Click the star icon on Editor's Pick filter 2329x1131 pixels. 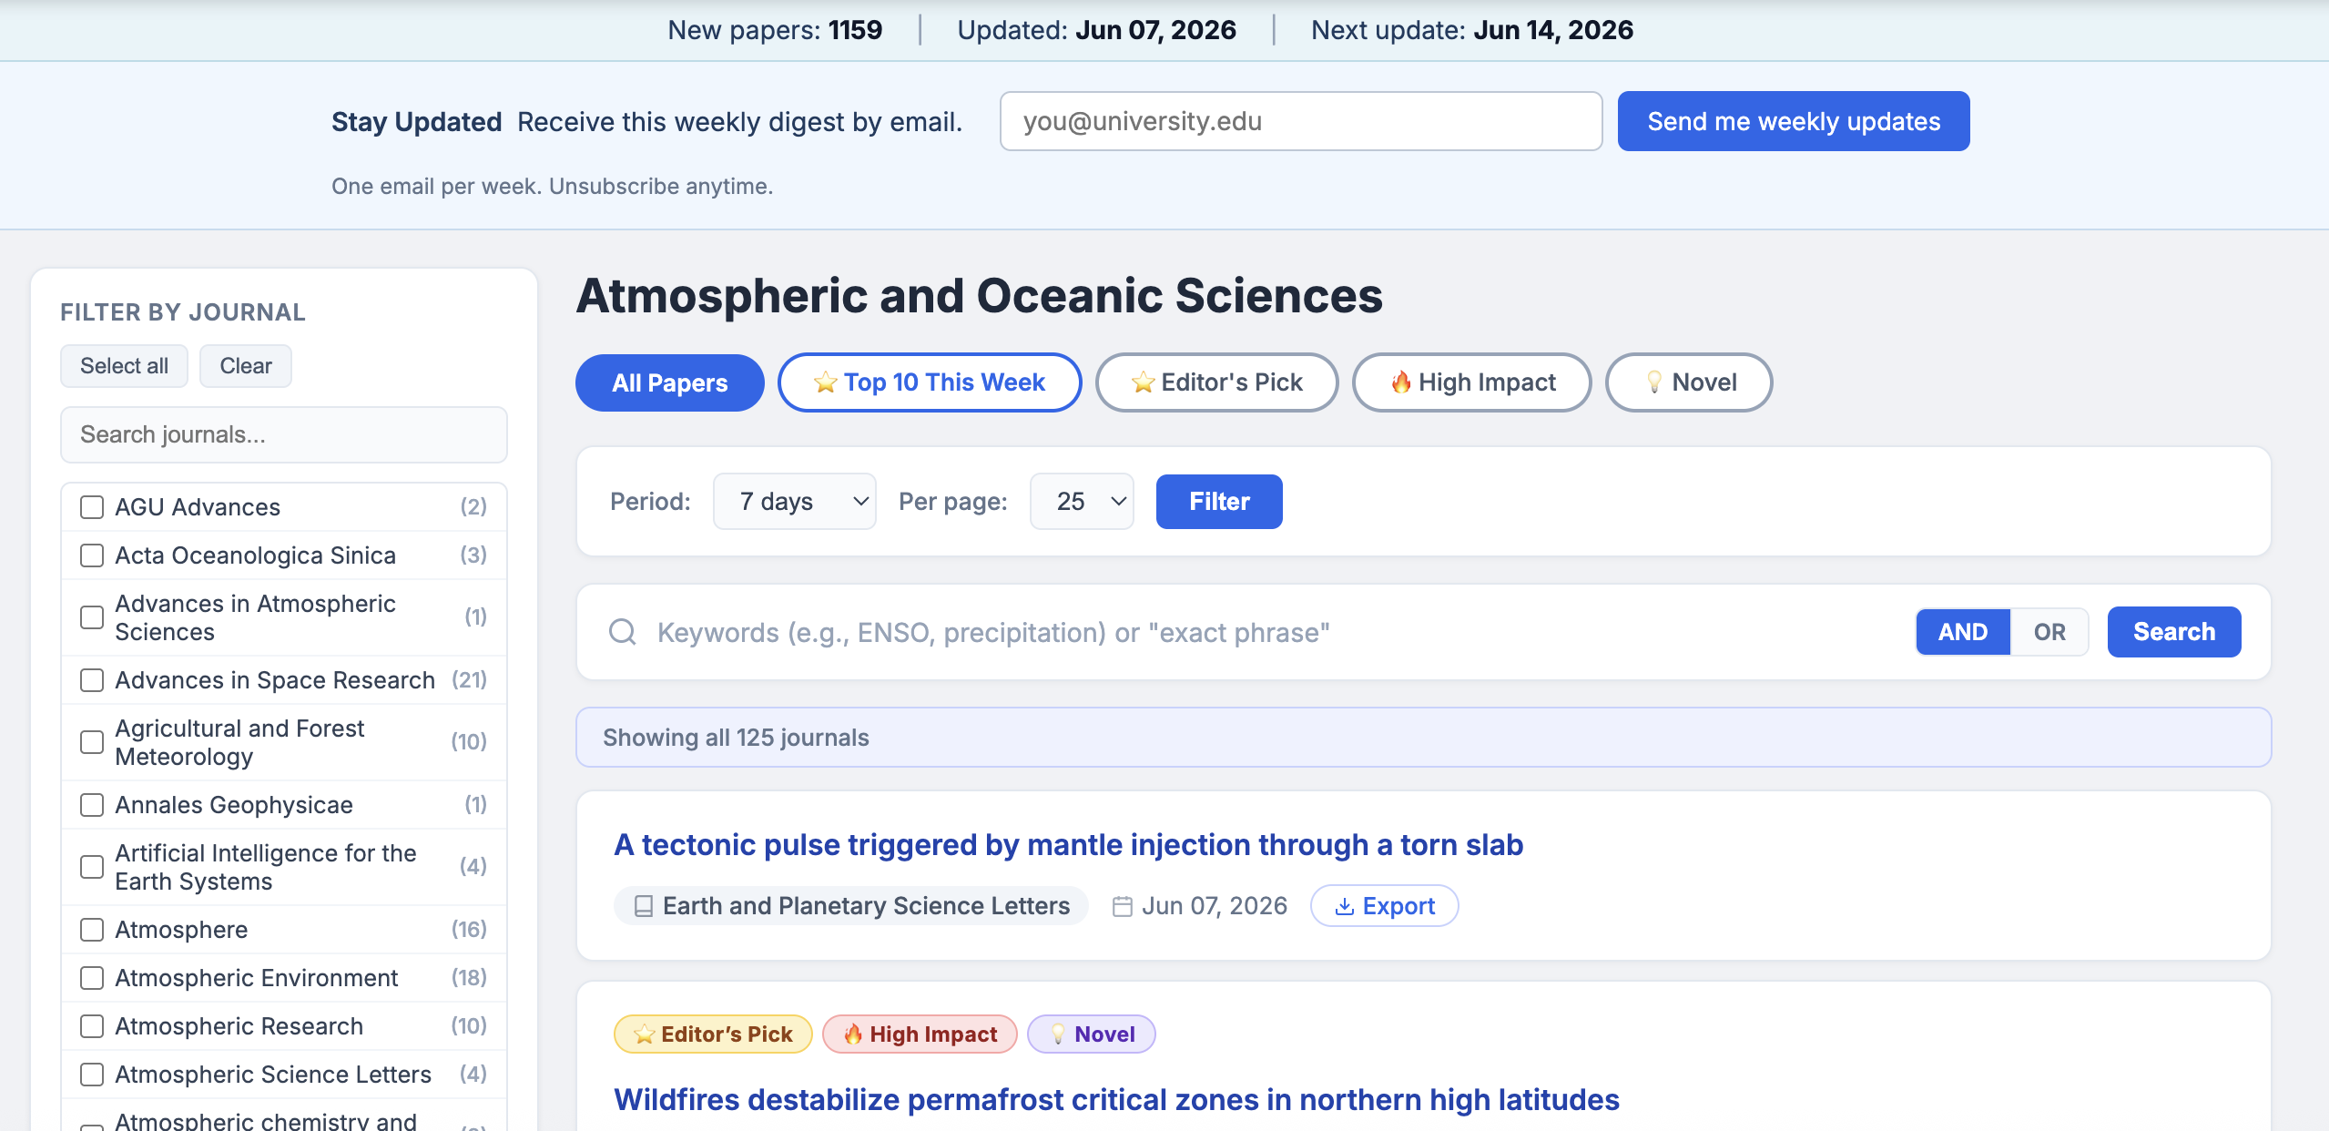[x=1143, y=383]
